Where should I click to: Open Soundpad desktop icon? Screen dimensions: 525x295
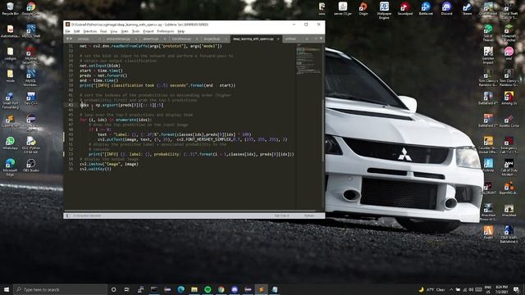(404, 9)
